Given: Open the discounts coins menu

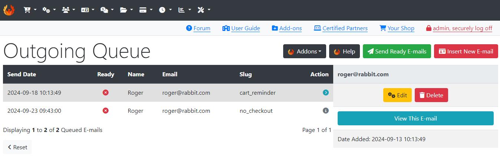Looking at the screenshot, I should 107,10.
